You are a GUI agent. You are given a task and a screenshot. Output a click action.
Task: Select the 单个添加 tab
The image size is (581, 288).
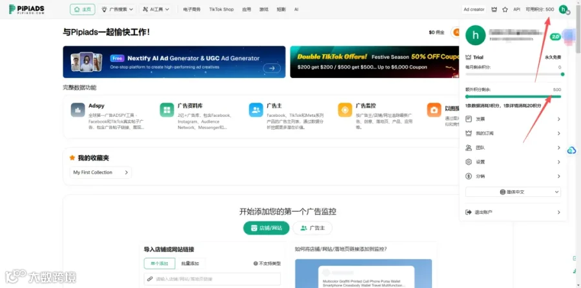pyautogui.click(x=159, y=263)
